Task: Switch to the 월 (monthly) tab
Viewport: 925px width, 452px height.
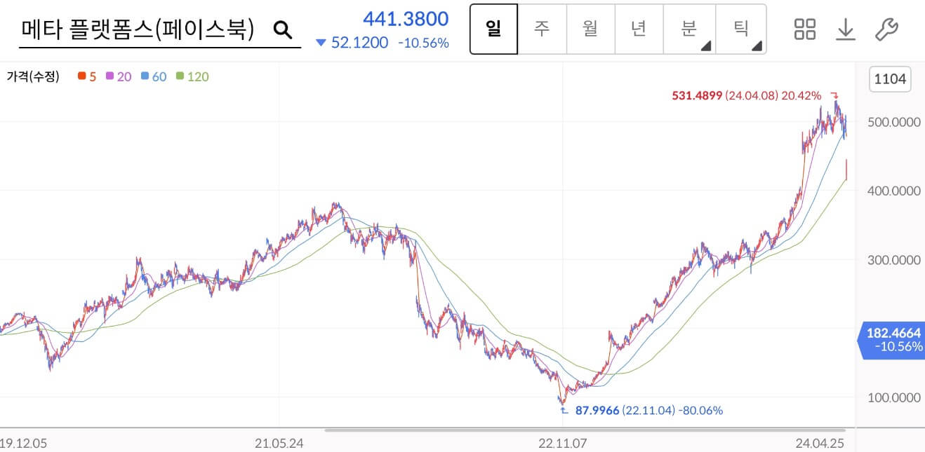Action: [590, 29]
